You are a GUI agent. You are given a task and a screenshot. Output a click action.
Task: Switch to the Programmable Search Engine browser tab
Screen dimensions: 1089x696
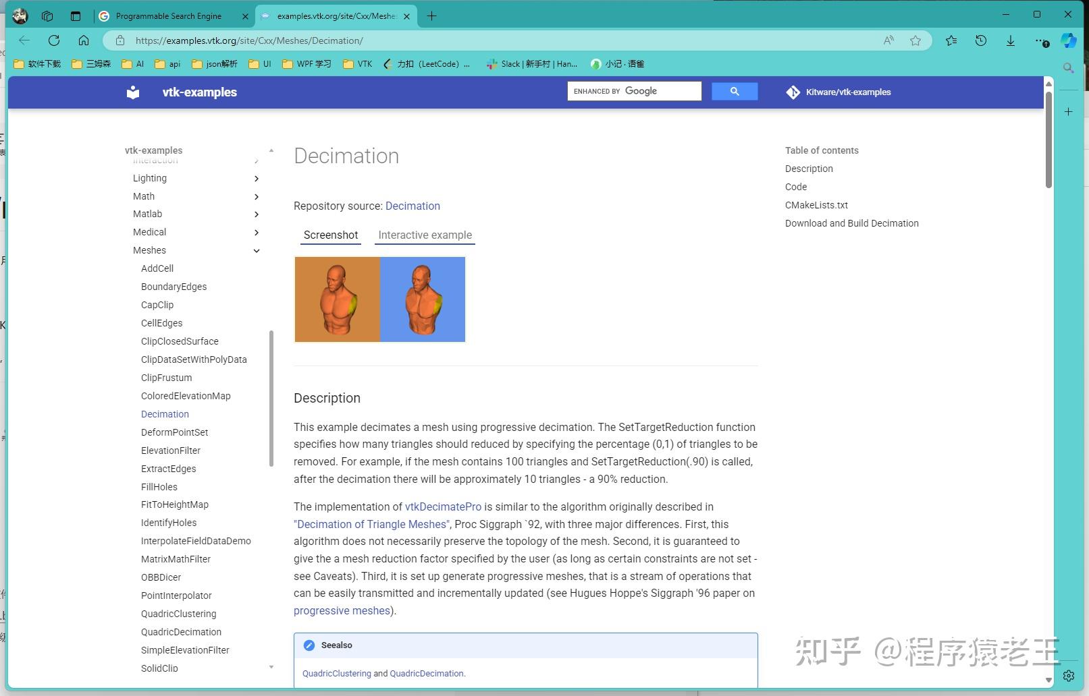(x=169, y=16)
